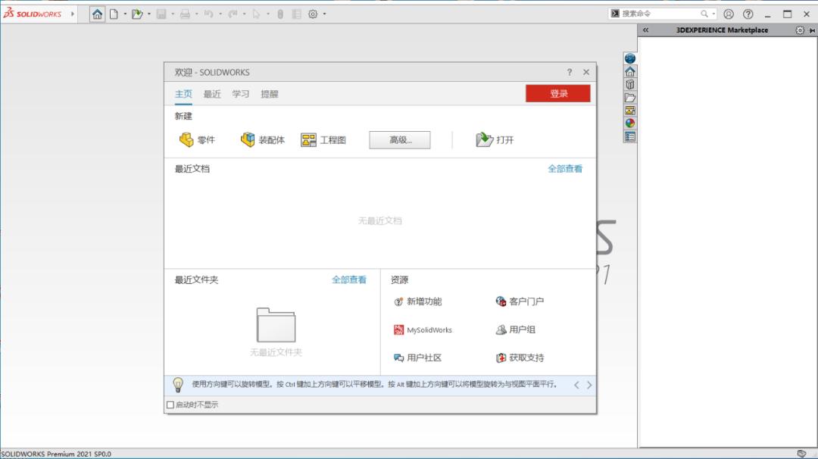Expand the New document dropdown arrow
The image size is (818, 459).
pos(125,14)
